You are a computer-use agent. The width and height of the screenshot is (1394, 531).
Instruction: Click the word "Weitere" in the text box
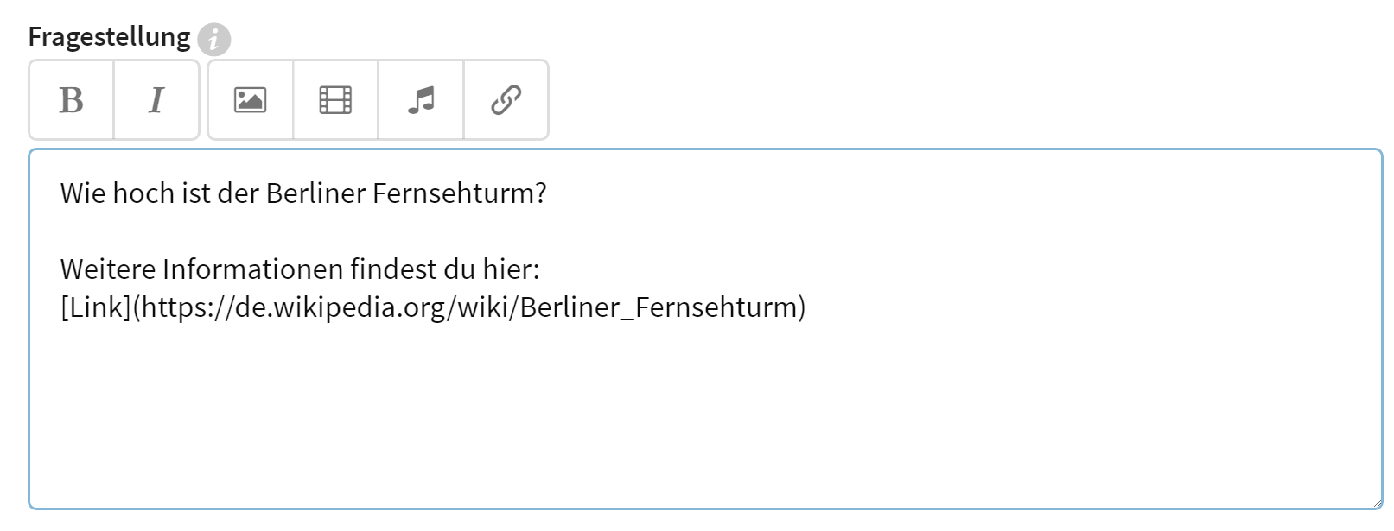(x=107, y=269)
